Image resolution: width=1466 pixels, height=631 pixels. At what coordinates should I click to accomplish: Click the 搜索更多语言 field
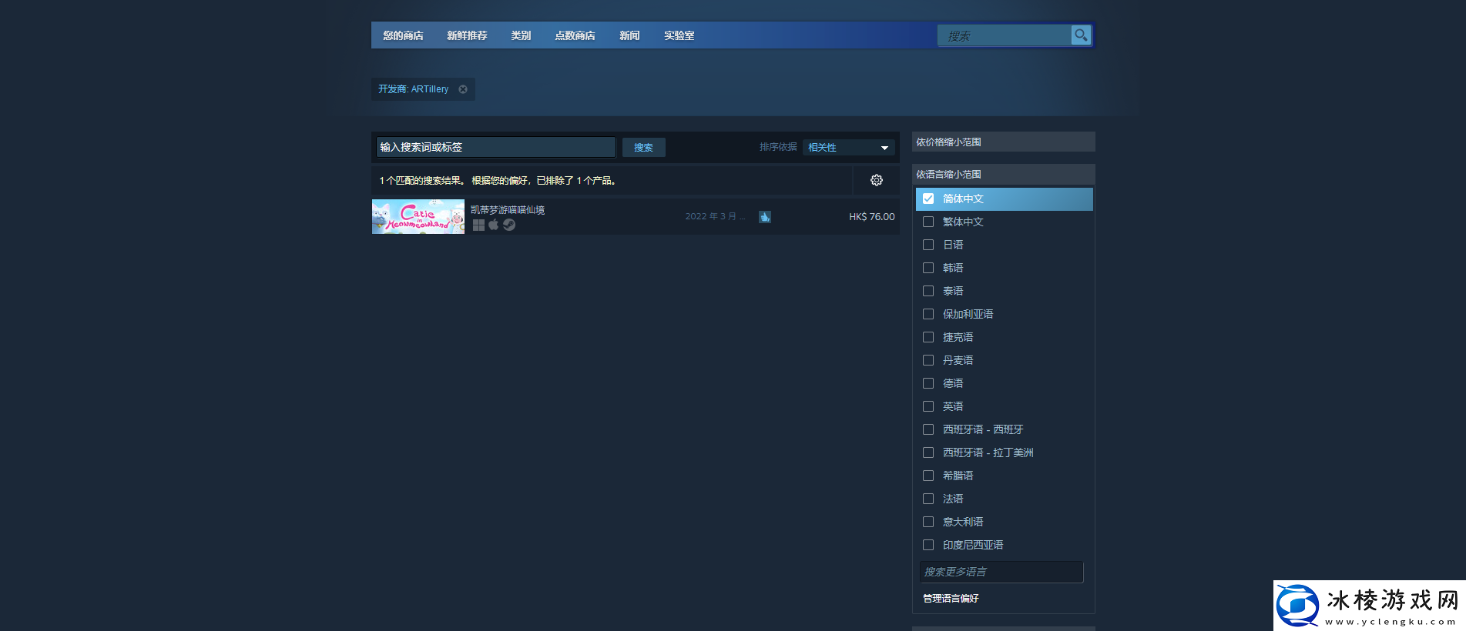[1001, 572]
